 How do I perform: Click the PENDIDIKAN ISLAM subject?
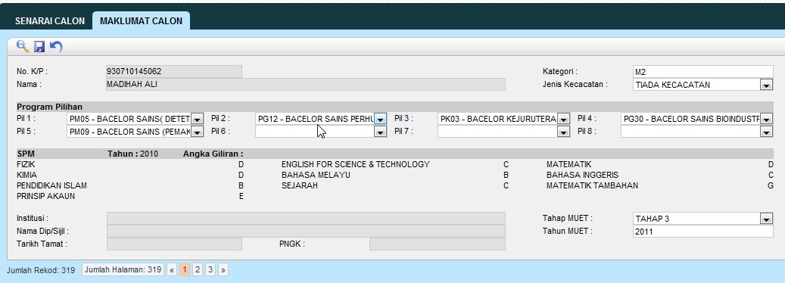51,185
